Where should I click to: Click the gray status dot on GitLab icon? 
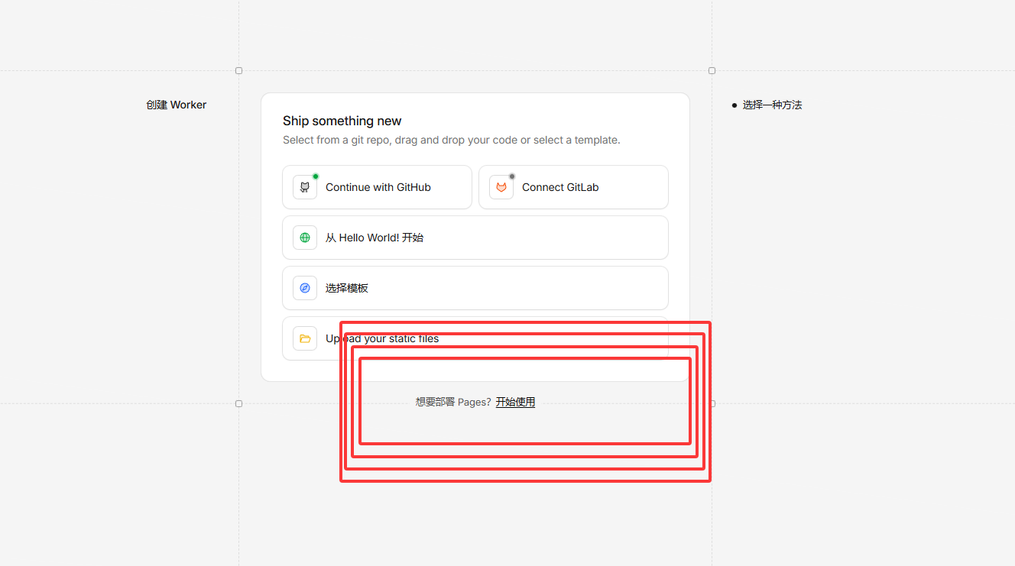tap(512, 176)
